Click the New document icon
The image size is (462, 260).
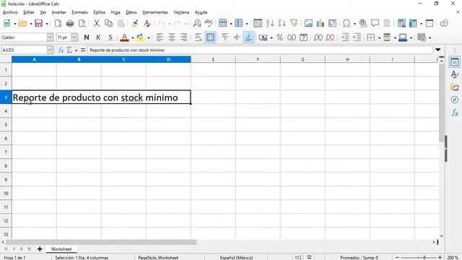(6, 23)
